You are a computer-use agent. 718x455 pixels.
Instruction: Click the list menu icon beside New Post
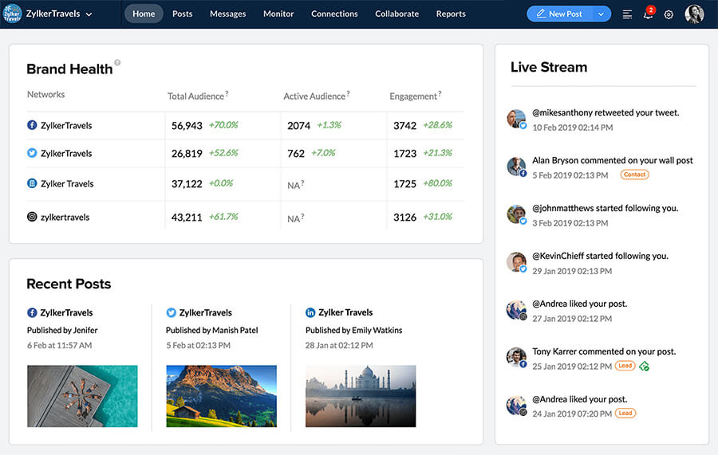(627, 14)
